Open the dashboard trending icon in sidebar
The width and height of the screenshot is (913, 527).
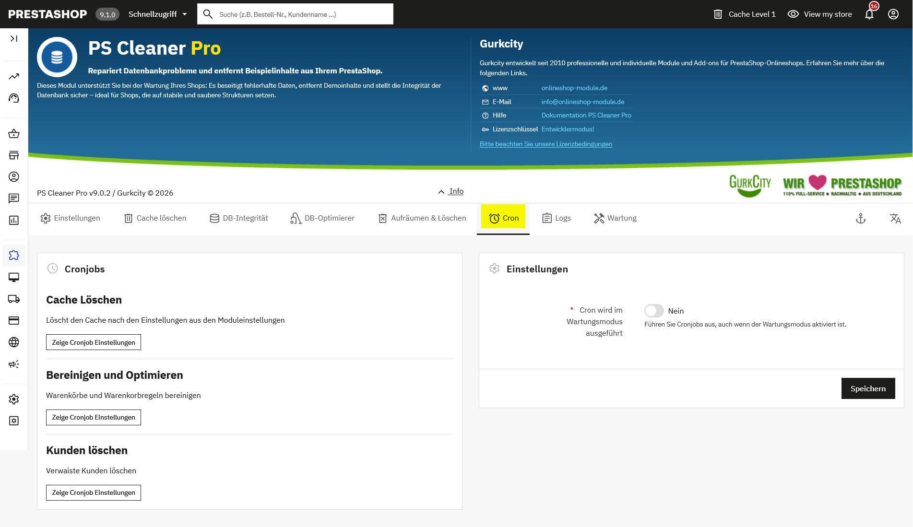pos(14,76)
